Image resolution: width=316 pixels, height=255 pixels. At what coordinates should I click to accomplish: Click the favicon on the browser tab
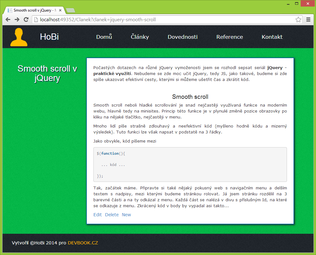click(11, 10)
